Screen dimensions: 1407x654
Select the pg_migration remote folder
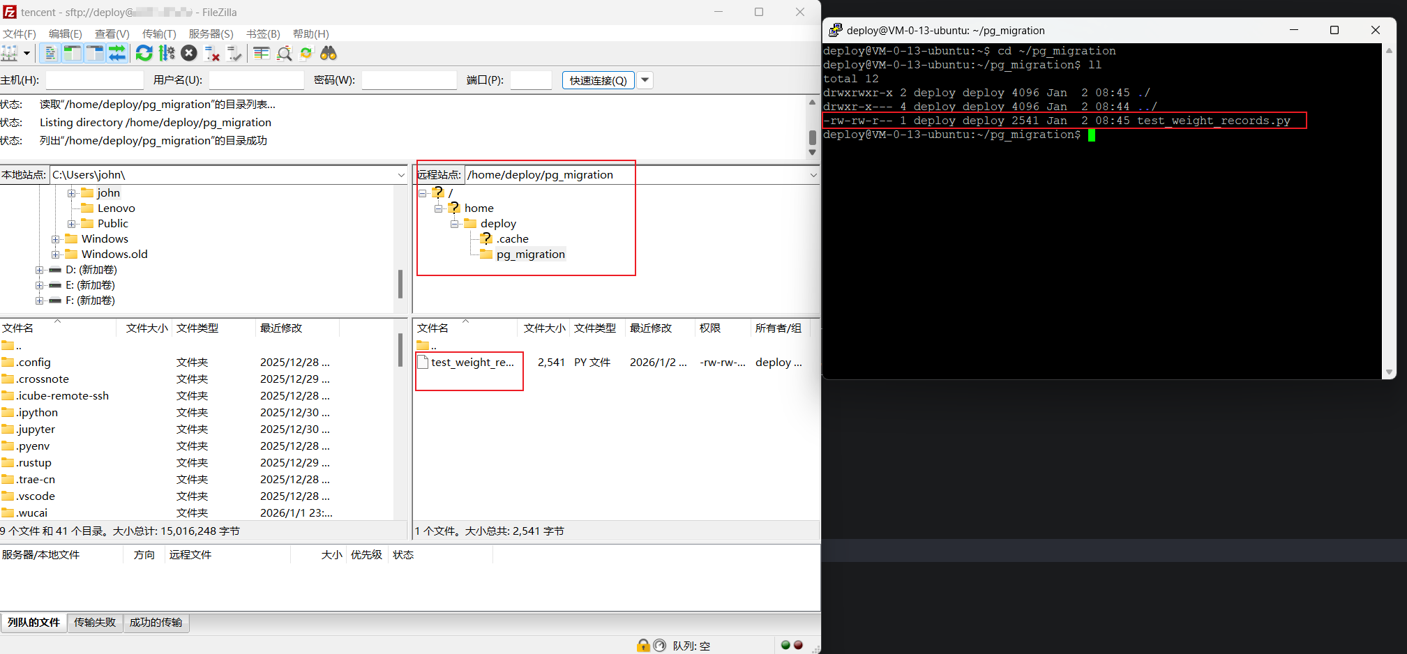click(x=530, y=254)
